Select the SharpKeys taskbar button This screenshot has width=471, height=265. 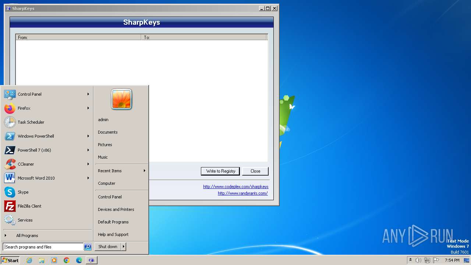[92, 260]
